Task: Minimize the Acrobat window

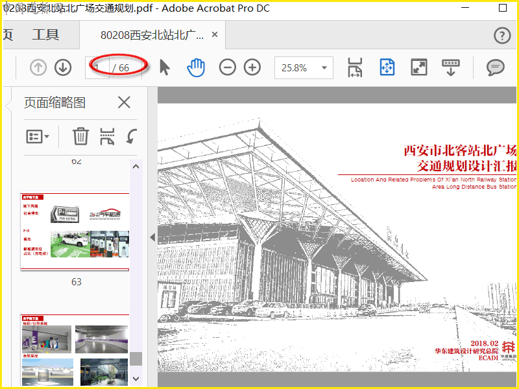Action: coord(465,8)
